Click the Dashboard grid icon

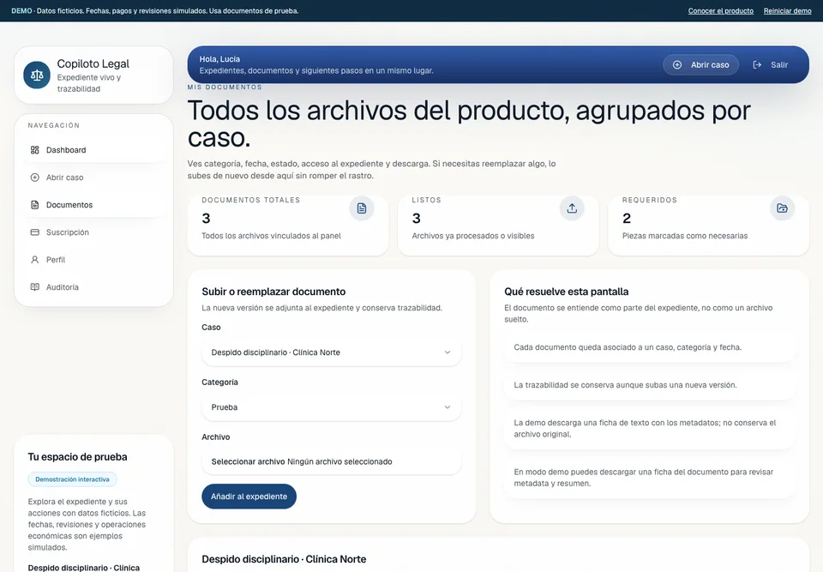point(34,150)
